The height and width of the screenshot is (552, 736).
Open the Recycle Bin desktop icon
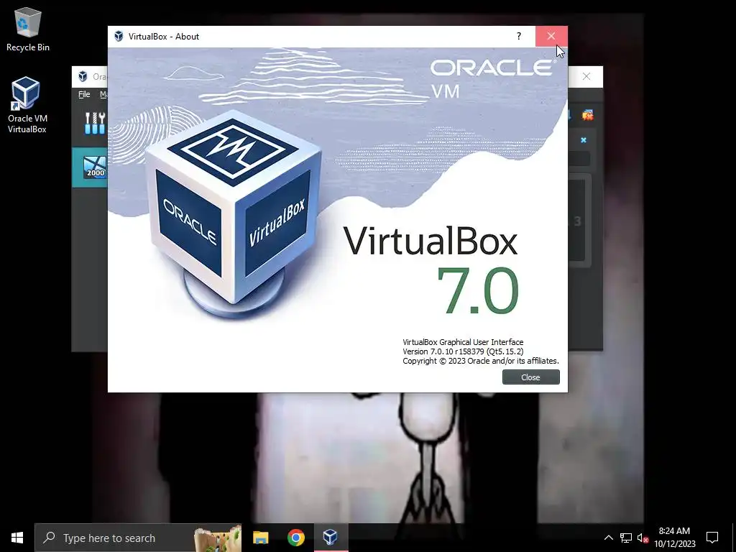pyautogui.click(x=28, y=29)
